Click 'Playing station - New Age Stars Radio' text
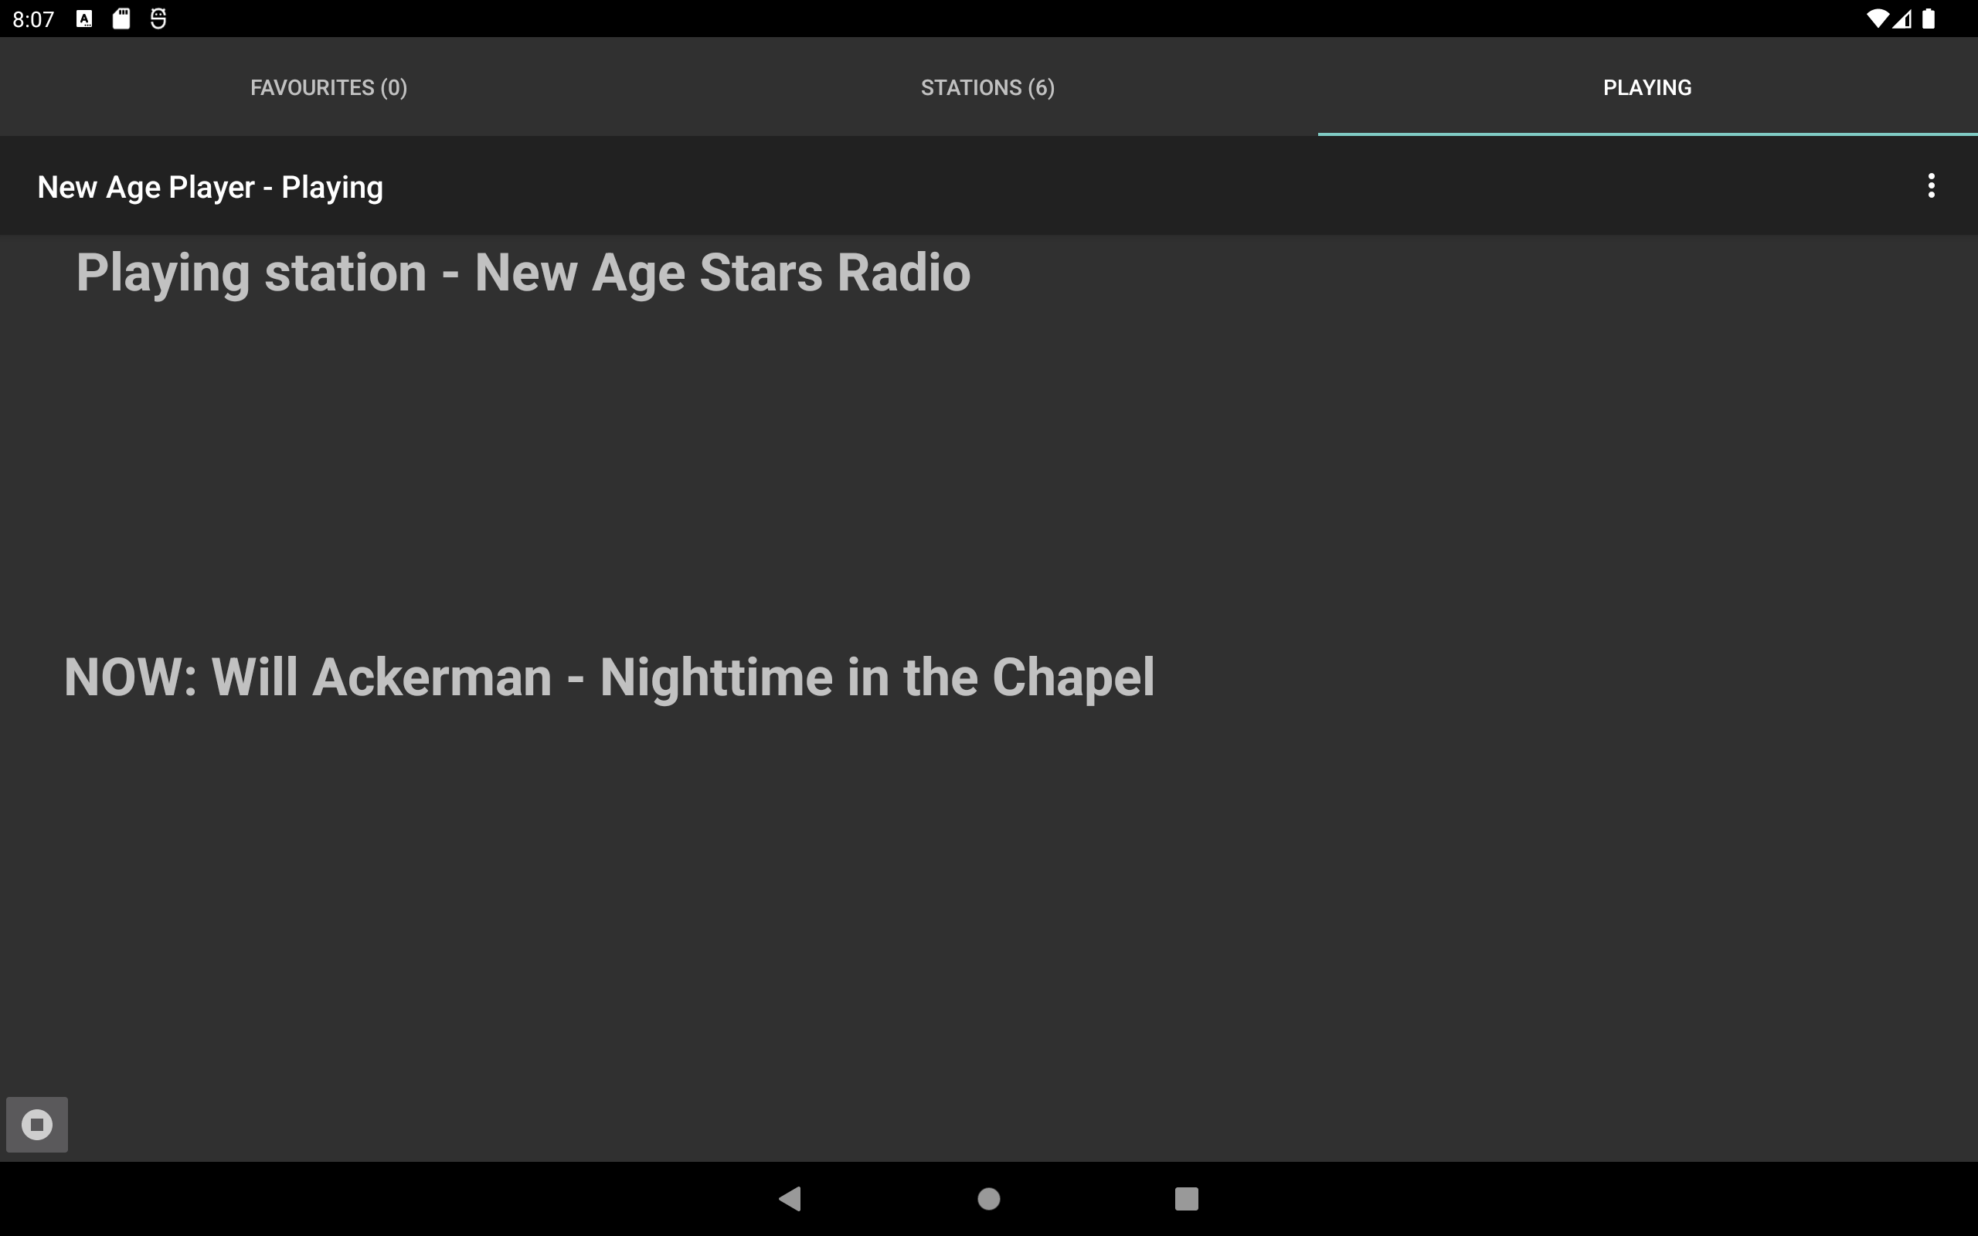The width and height of the screenshot is (1978, 1236). [523, 273]
